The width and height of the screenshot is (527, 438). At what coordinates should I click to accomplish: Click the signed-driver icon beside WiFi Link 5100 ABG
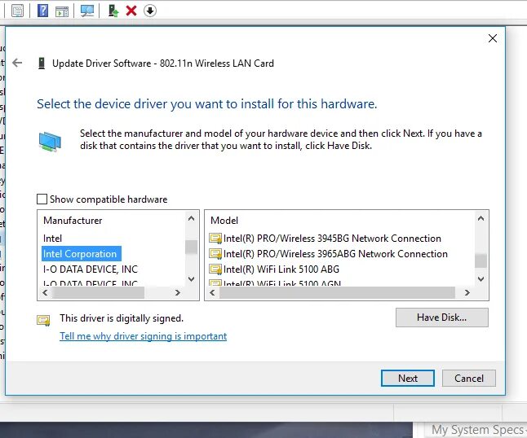pyautogui.click(x=215, y=269)
